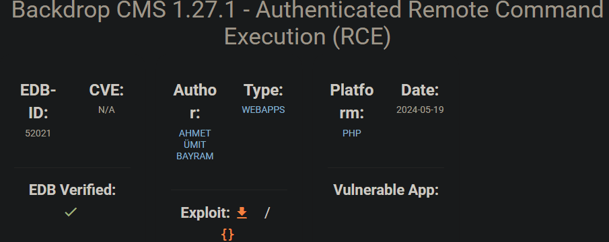609x242 pixels.
Task: Click the EDB Verified green checkmark
Action: click(x=71, y=212)
